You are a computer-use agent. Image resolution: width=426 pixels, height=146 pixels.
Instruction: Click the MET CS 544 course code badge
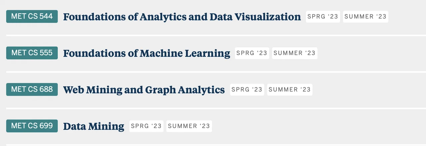(32, 16)
